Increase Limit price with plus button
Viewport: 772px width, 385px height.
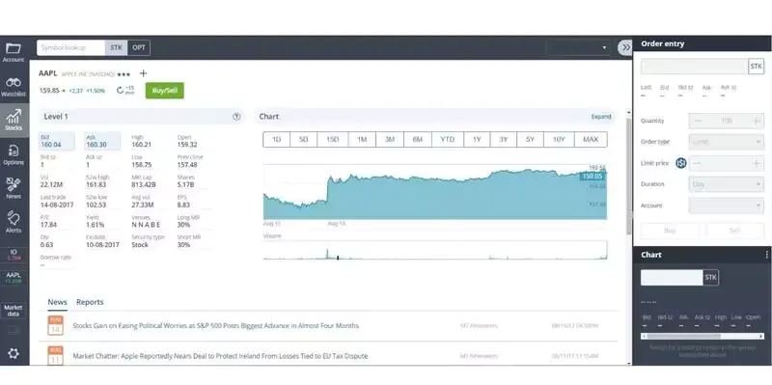click(757, 163)
